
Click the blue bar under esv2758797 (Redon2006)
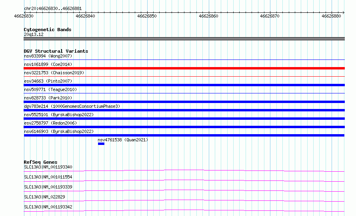tap(184, 127)
